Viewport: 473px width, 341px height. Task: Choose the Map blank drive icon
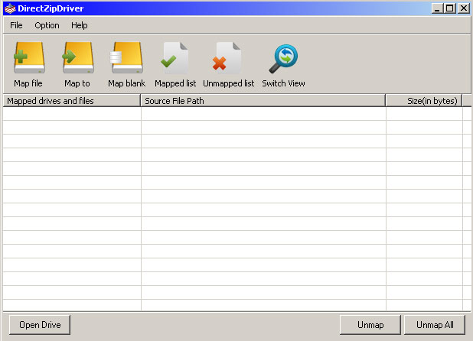coord(126,57)
